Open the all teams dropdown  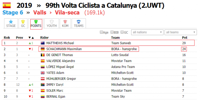tap(181, 32)
